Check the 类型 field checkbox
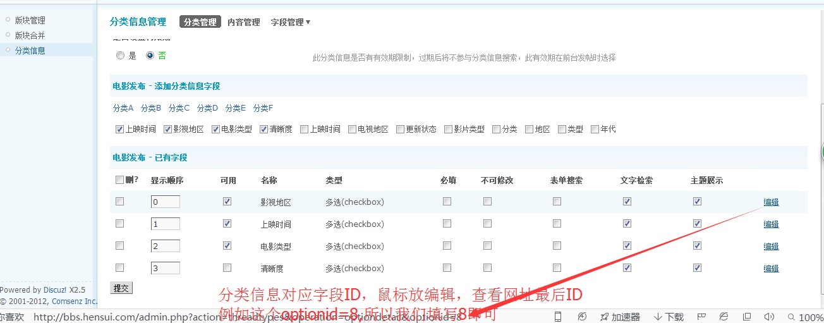The height and width of the screenshot is (323, 824). coord(562,129)
